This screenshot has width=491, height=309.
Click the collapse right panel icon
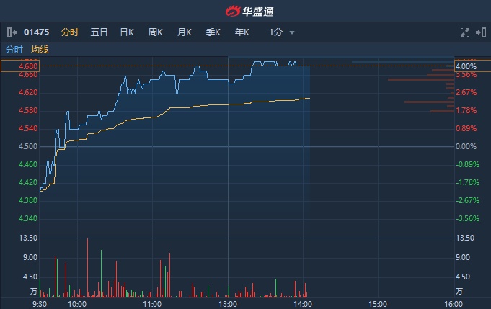482,32
